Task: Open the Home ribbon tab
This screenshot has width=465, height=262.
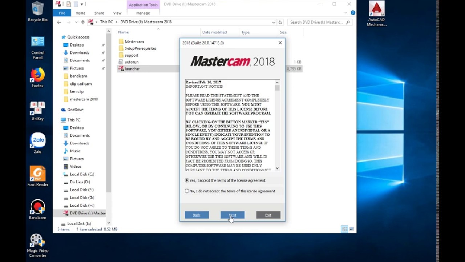Action: [80, 13]
